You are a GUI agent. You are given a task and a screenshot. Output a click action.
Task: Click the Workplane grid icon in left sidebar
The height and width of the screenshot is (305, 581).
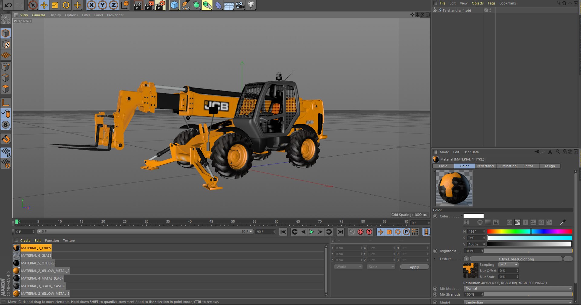6,56
